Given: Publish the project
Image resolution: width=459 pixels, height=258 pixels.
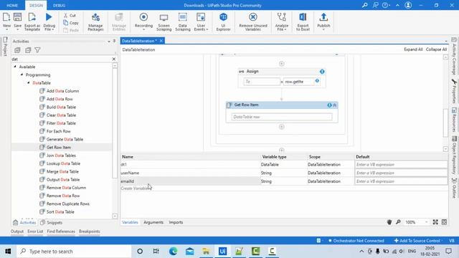Looking at the screenshot, I should point(323,21).
